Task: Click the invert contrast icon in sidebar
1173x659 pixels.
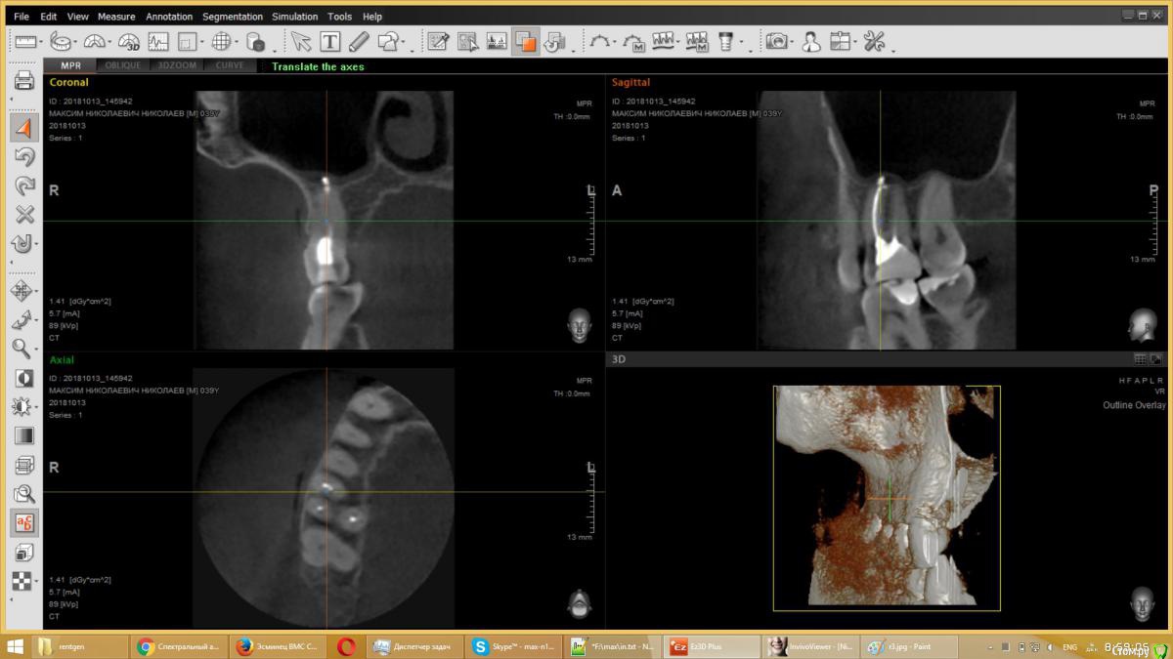Action: tap(24, 378)
